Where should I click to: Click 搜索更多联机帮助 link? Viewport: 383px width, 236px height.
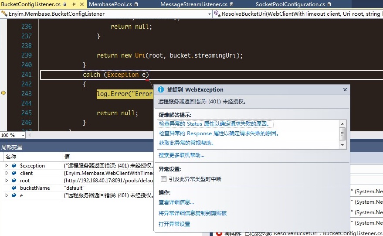click(x=181, y=155)
